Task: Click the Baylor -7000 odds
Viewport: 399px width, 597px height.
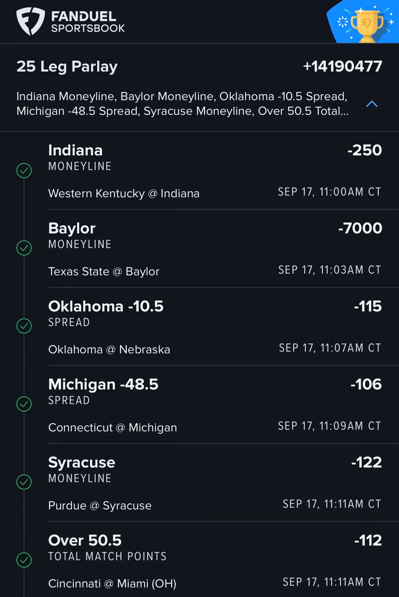Action: 360,228
